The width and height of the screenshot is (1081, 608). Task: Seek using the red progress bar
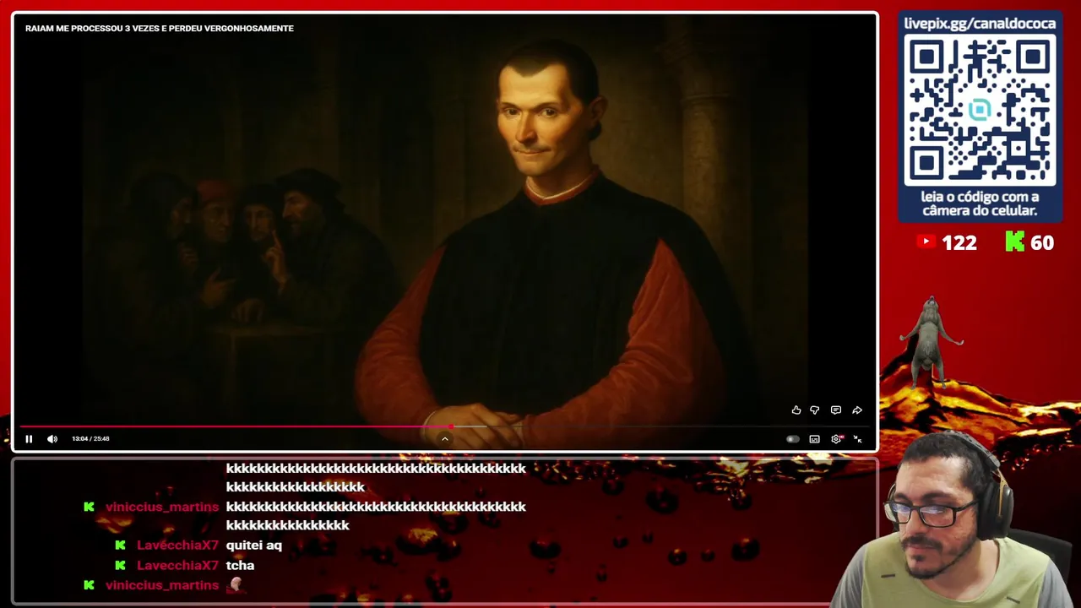coord(236,426)
